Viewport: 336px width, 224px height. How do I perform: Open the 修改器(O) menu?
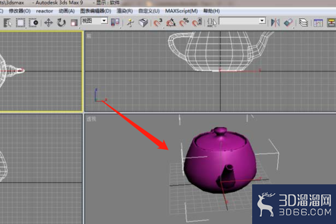(x=20, y=11)
